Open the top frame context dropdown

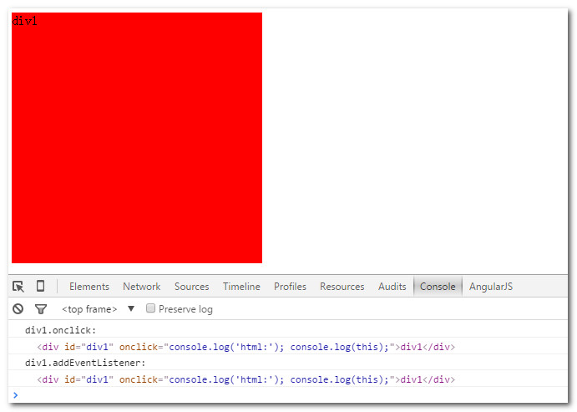coord(99,309)
